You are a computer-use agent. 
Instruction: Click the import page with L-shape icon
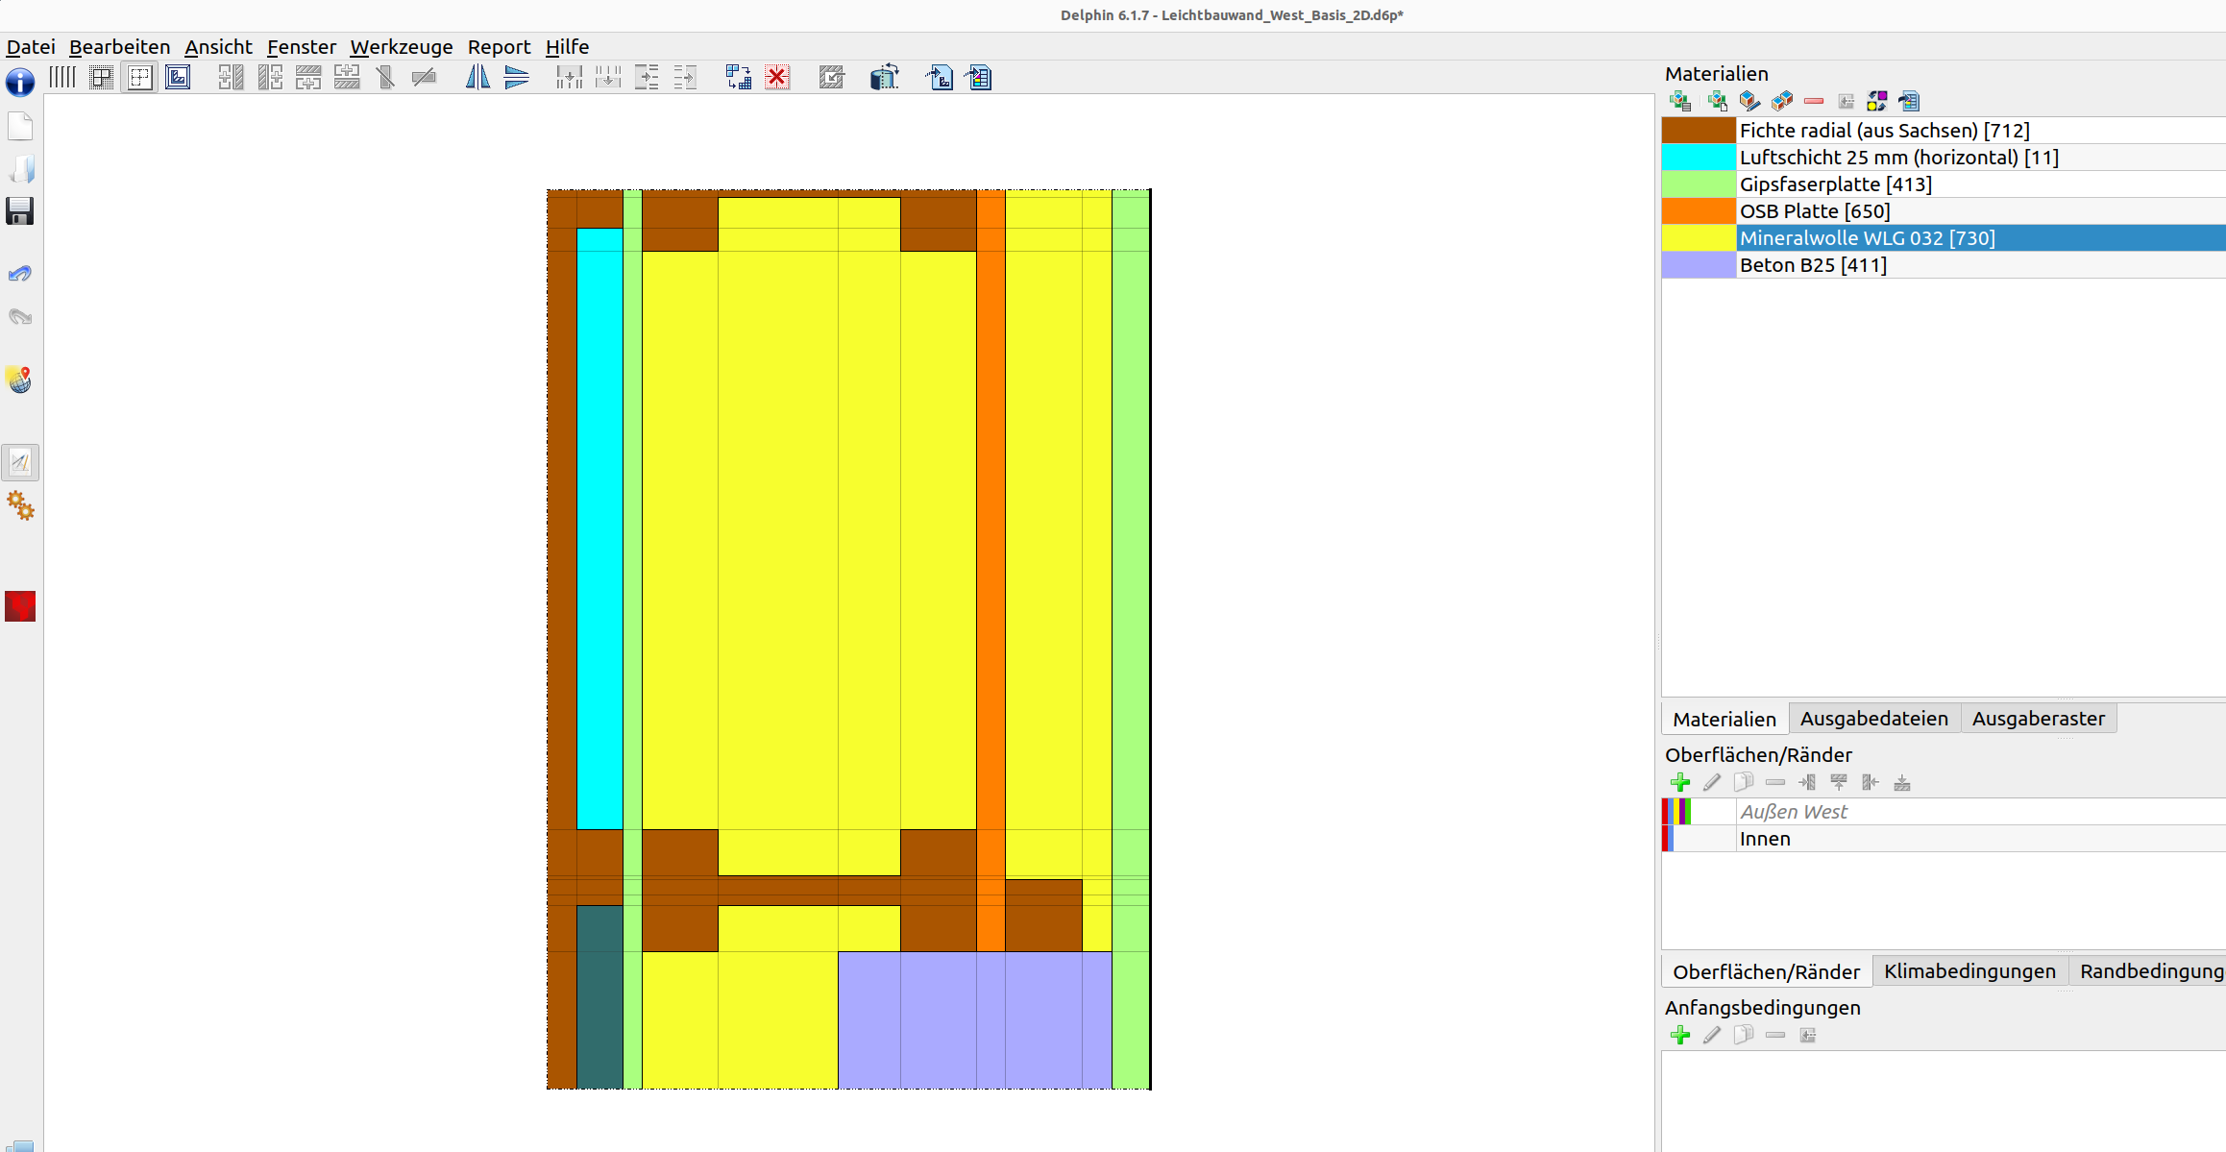[x=939, y=77]
